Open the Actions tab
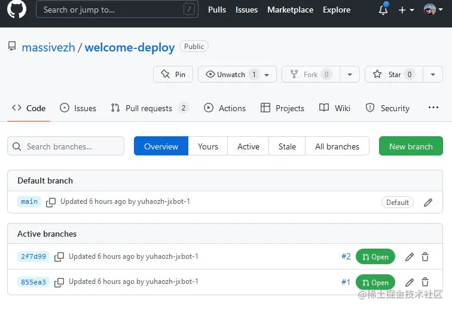 coord(225,108)
